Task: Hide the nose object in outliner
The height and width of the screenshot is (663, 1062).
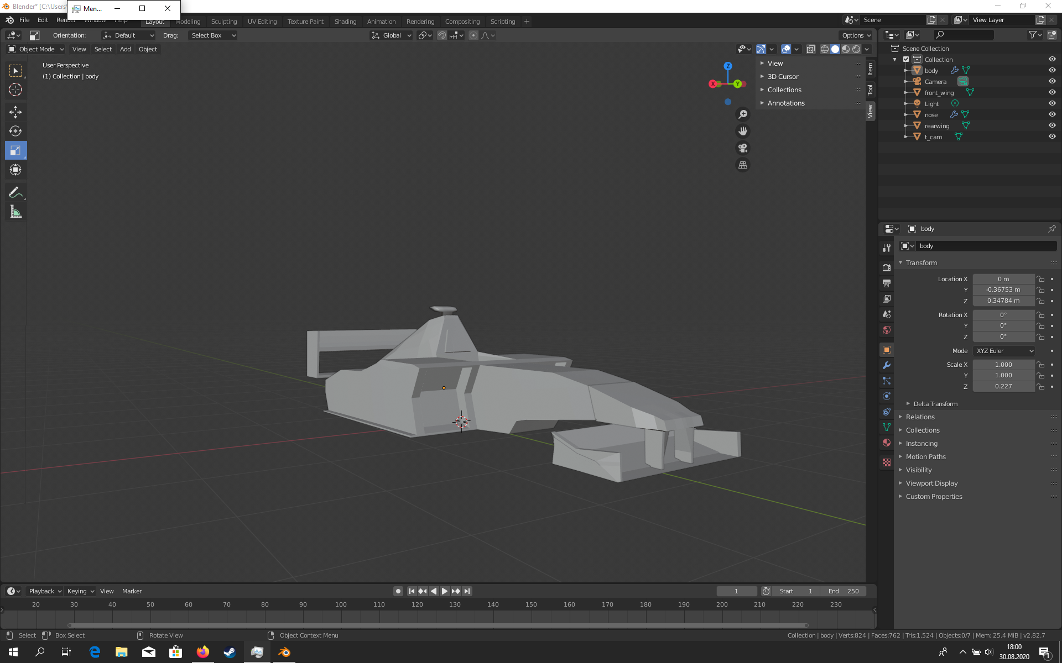Action: pos(1052,115)
